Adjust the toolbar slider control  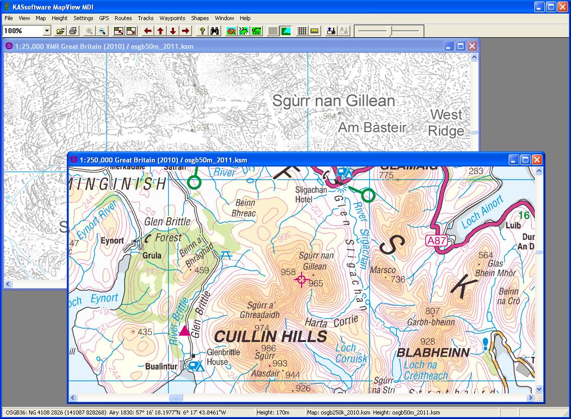pyautogui.click(x=389, y=31)
